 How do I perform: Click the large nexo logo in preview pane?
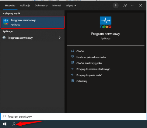pos(106,22)
